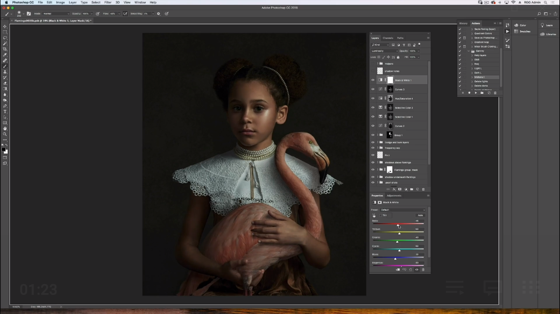Open the Filter menu
This screenshot has height=314, width=560.
coord(108,2)
